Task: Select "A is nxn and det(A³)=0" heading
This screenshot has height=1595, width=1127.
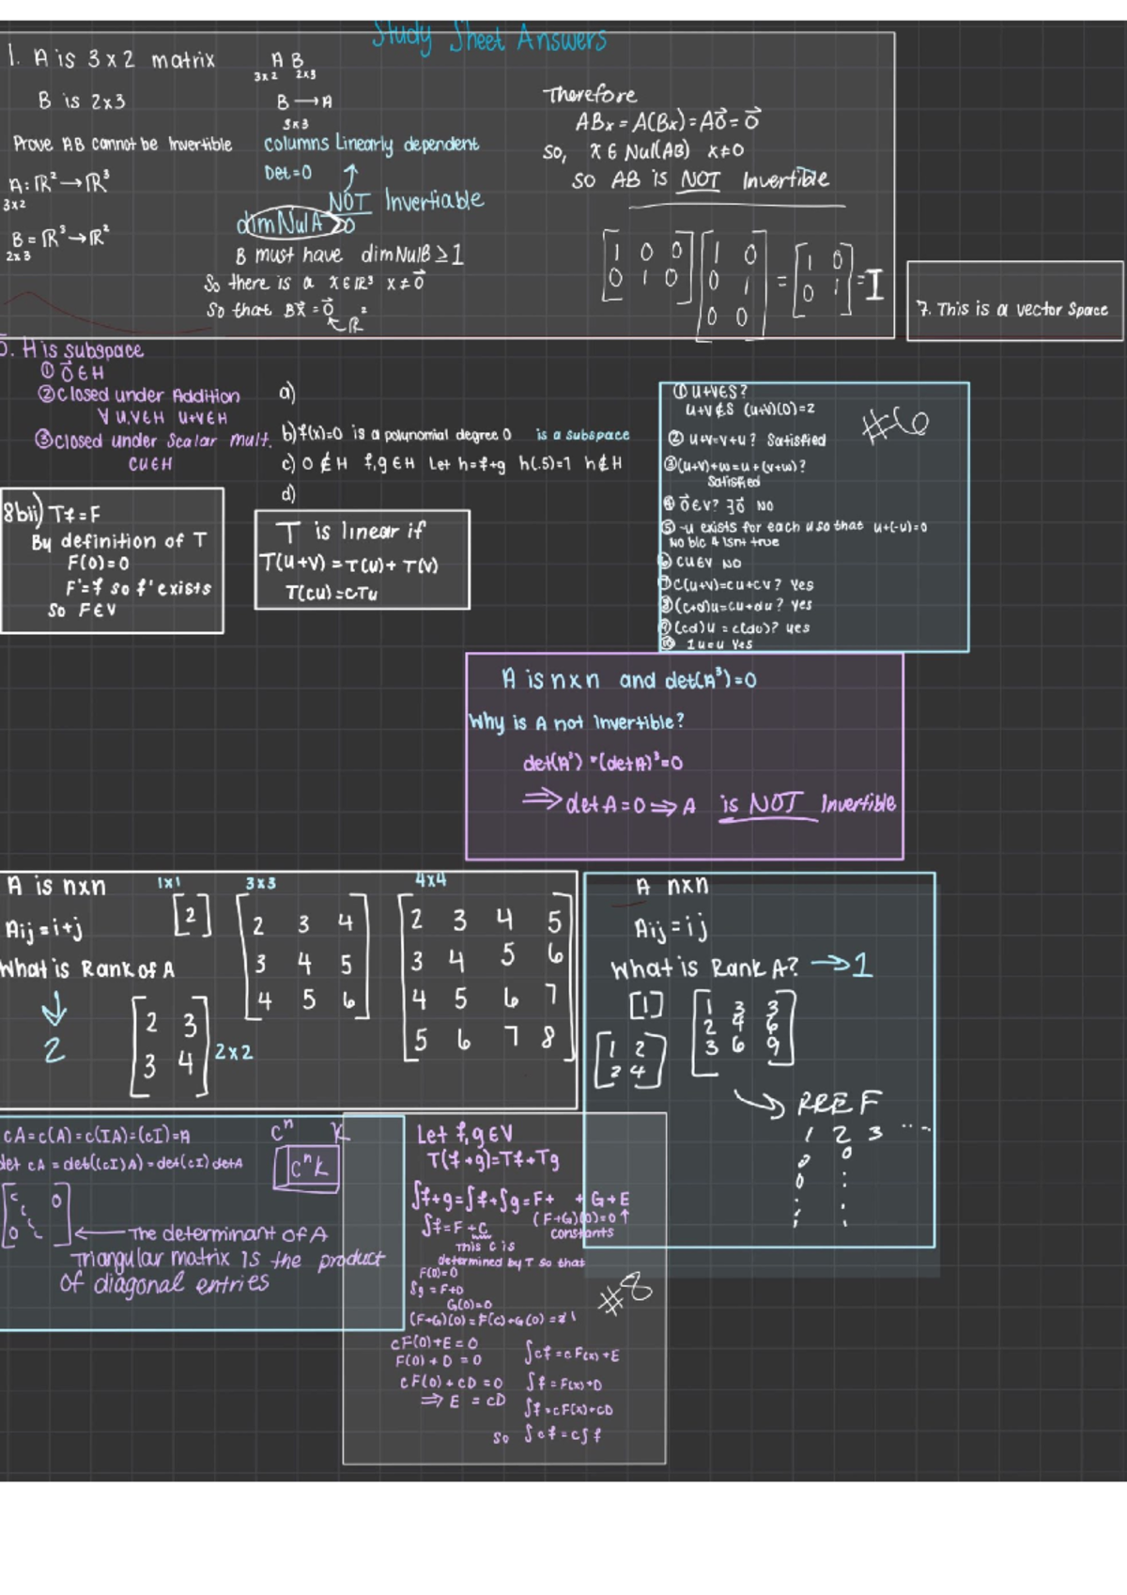Action: pos(628,679)
